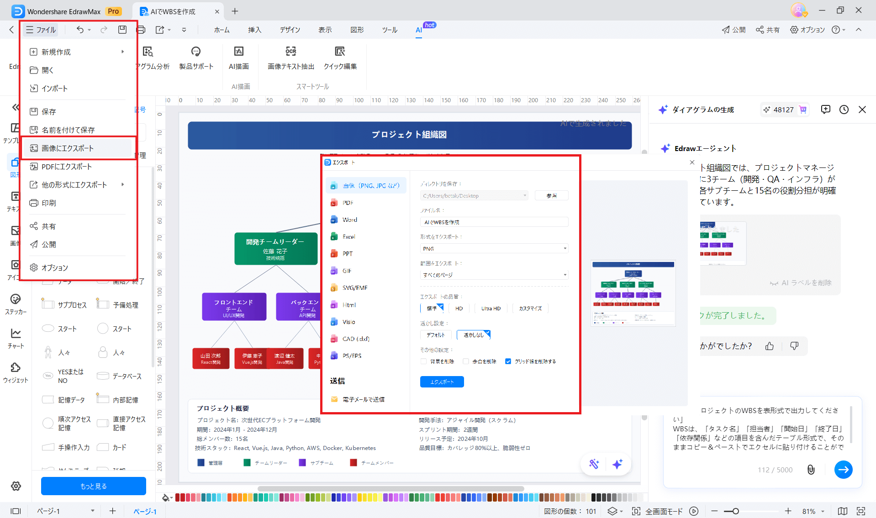Open the PNG format dropdown
The width and height of the screenshot is (876, 518).
[494, 248]
